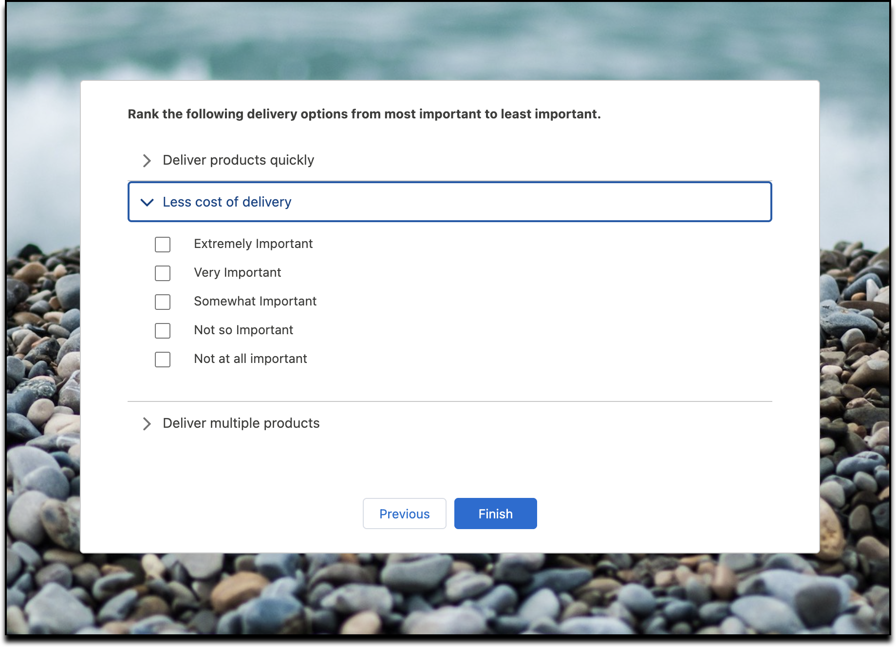Image resolution: width=896 pixels, height=647 pixels.
Task: Click the Extremely Important label text
Action: pyautogui.click(x=253, y=244)
